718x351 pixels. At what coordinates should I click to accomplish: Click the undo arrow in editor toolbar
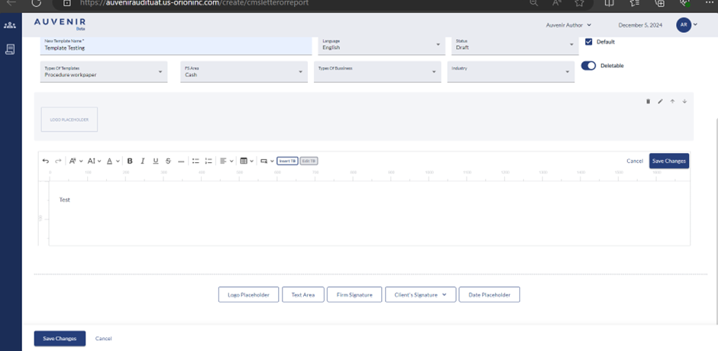[46, 161]
